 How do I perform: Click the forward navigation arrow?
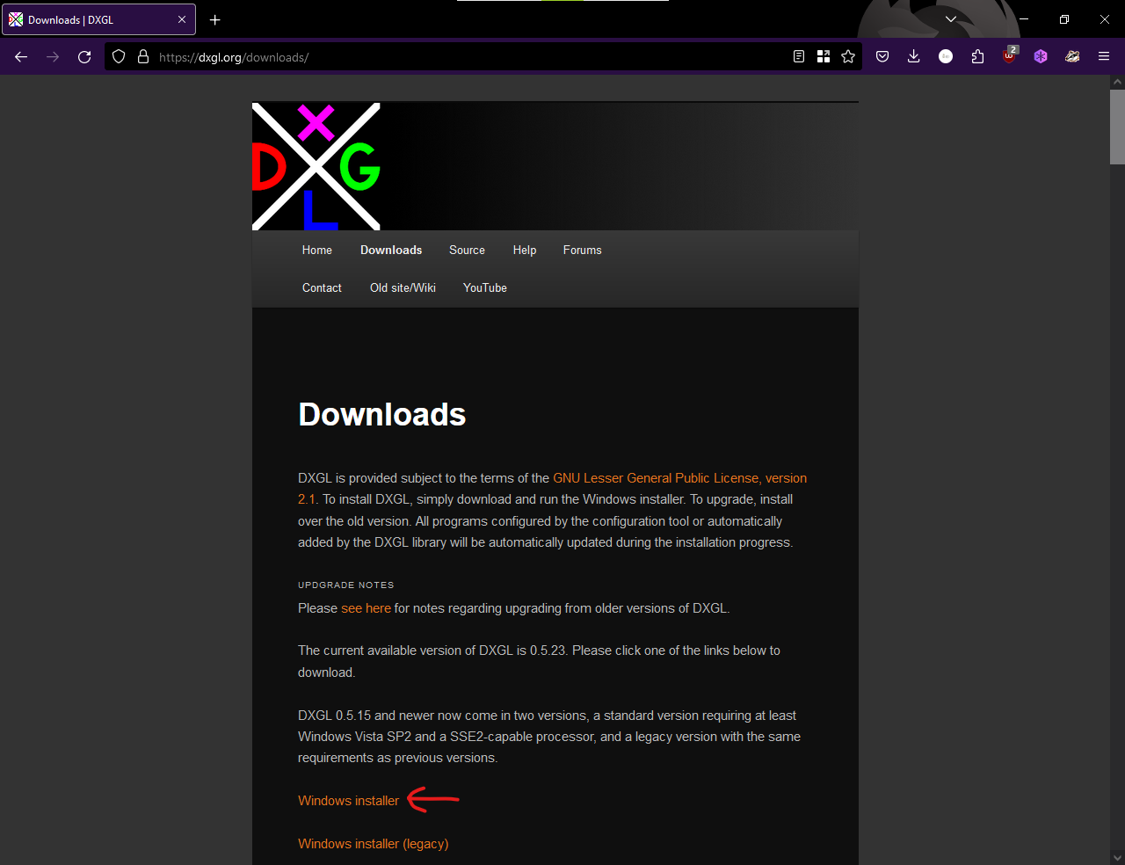click(53, 57)
